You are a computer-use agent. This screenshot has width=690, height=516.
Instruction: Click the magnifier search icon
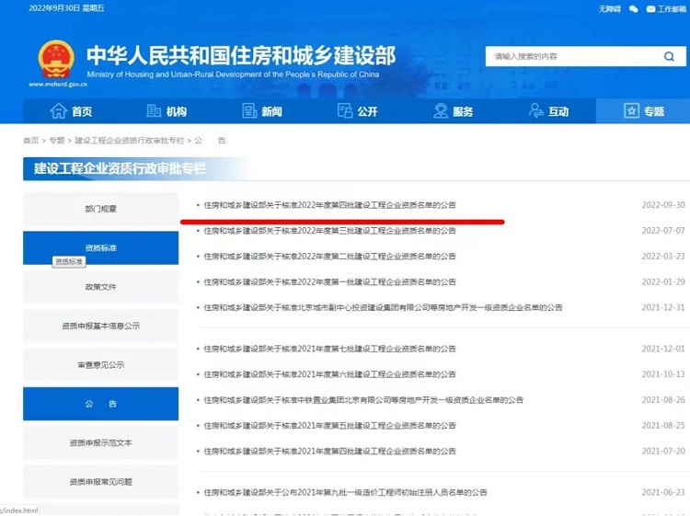(x=669, y=56)
